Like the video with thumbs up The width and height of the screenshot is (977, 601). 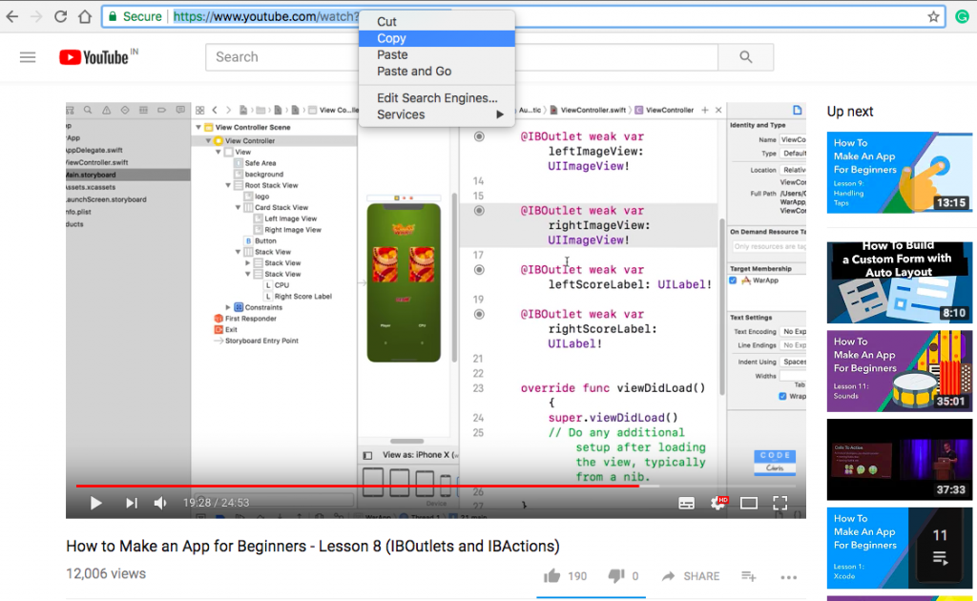point(552,576)
